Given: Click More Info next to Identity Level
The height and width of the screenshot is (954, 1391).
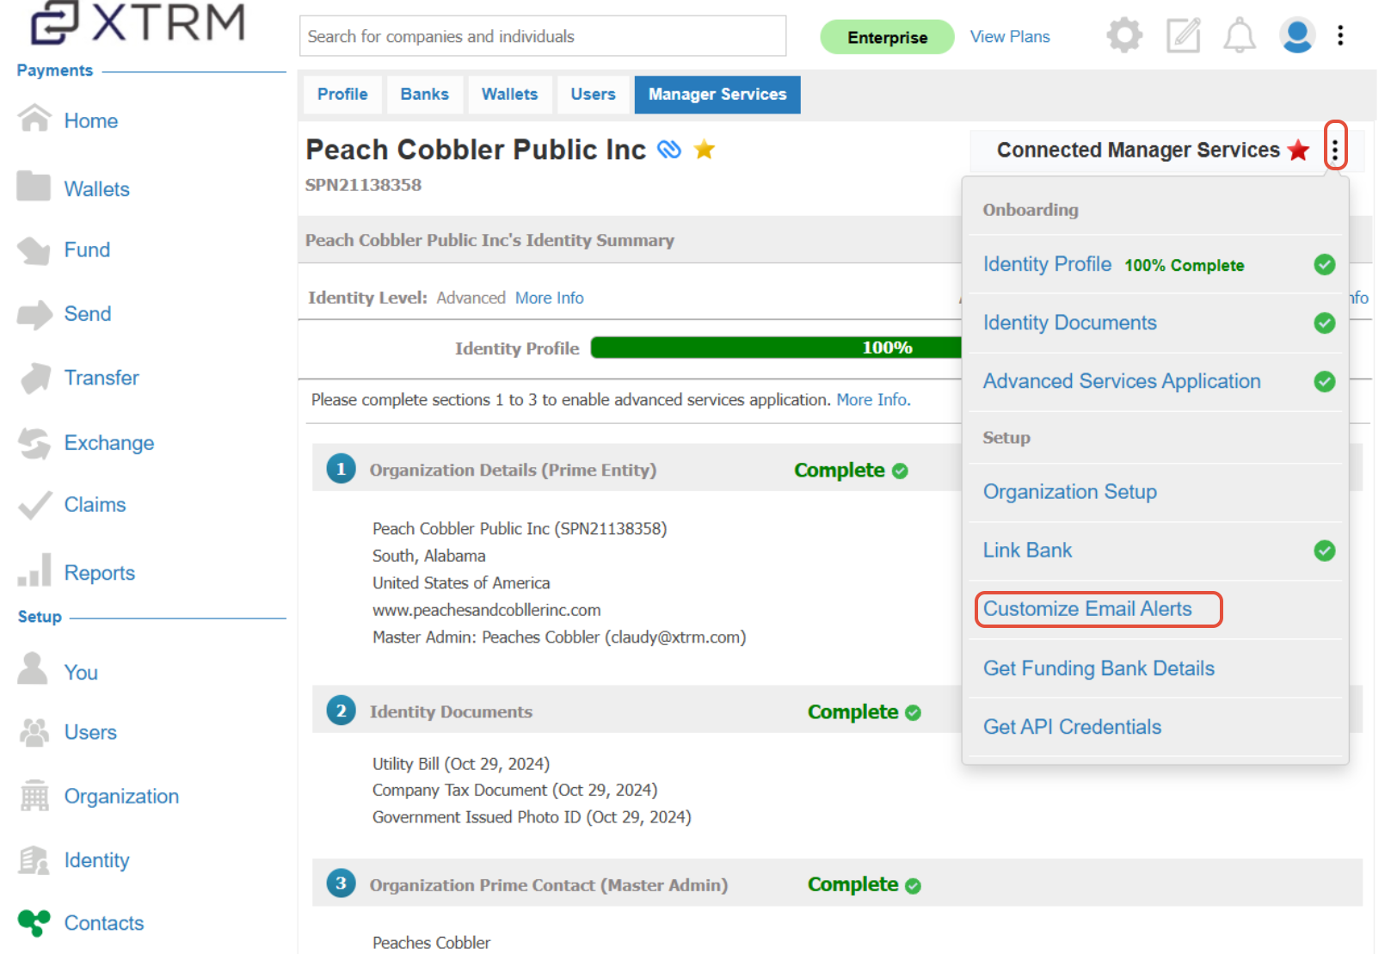Looking at the screenshot, I should (550, 298).
